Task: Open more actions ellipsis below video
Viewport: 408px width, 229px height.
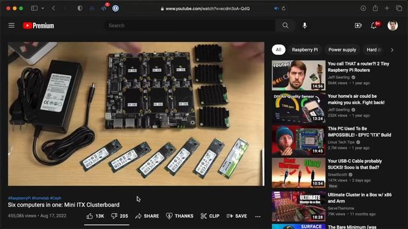Action: pyautogui.click(x=258, y=216)
